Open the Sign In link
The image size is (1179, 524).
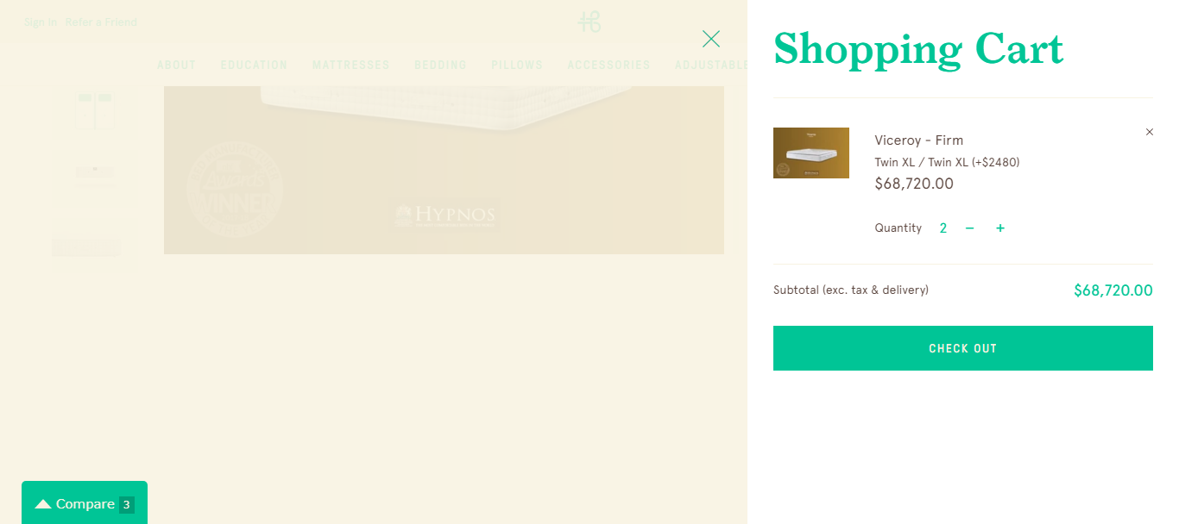pos(41,22)
